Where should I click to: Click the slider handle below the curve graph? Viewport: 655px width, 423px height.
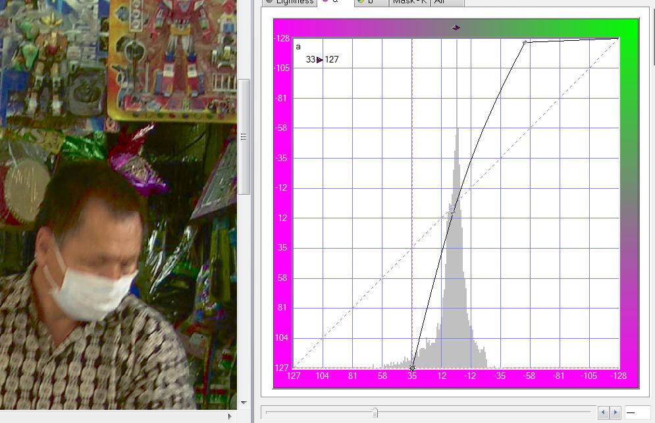pos(375,412)
